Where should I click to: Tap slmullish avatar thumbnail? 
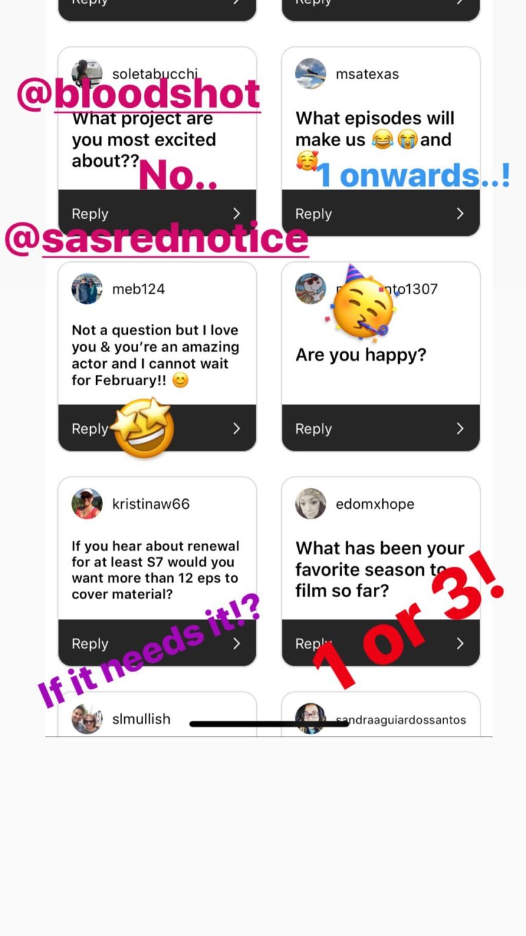click(x=87, y=719)
